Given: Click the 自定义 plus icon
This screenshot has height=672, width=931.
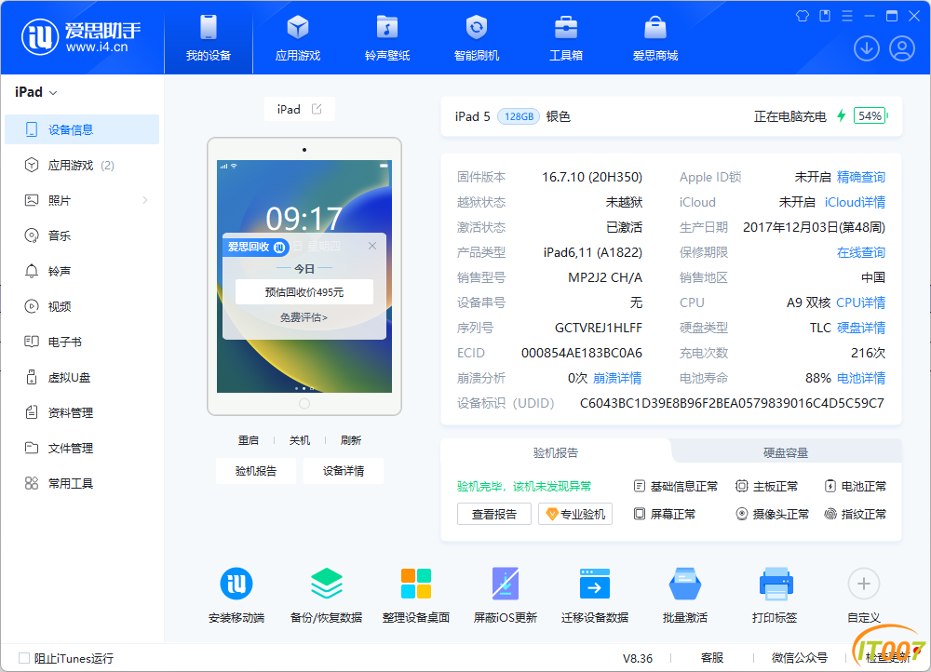Looking at the screenshot, I should coord(864,585).
